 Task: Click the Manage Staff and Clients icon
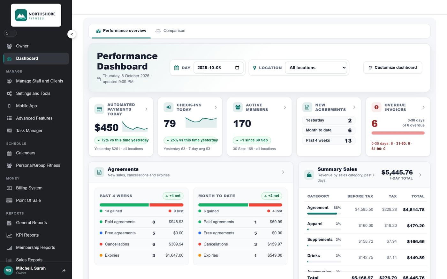tap(9, 81)
